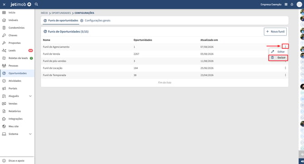This screenshot has width=304, height=164.
Task: Click the 2267 opportunities value
Action: (x=136, y=54)
